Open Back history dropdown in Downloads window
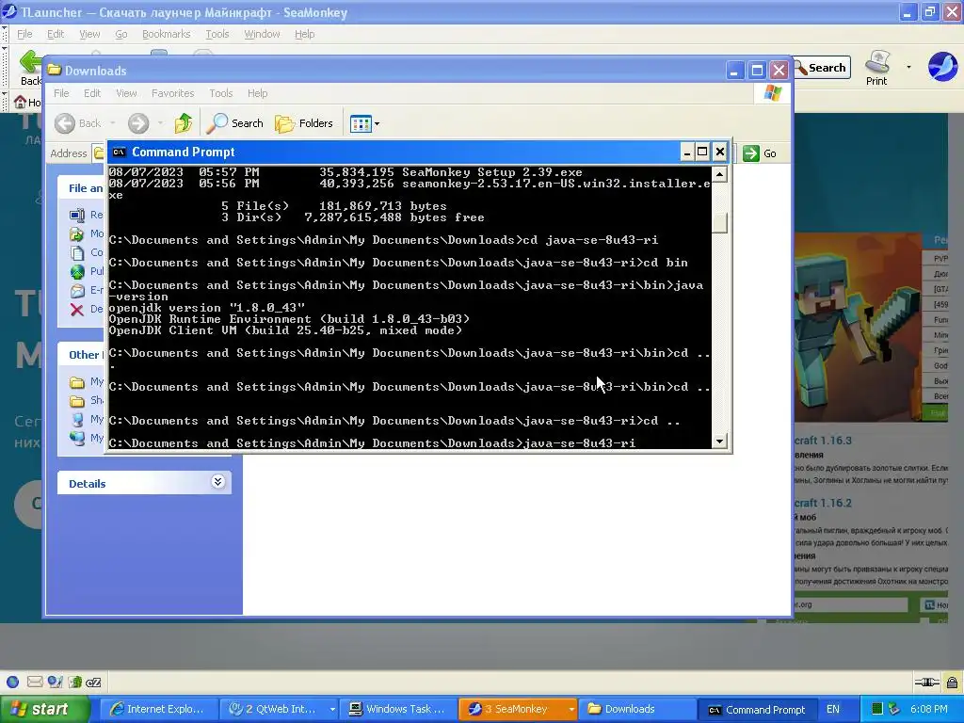Image resolution: width=964 pixels, height=723 pixels. (x=113, y=123)
